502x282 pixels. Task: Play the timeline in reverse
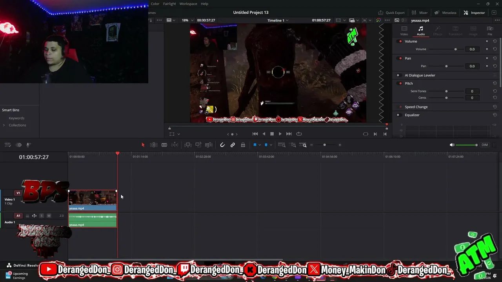coord(264,134)
